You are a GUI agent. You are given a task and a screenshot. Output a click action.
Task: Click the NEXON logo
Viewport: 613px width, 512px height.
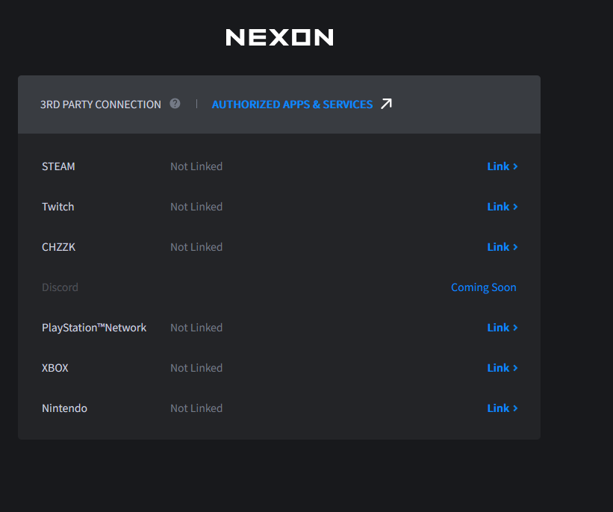coord(279,37)
